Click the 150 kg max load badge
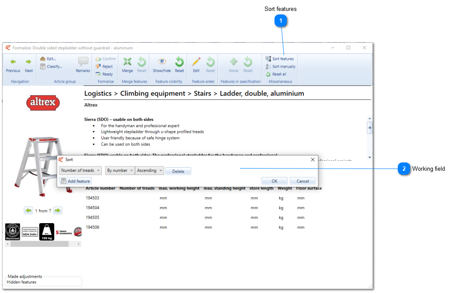This screenshot has width=452, height=293. pyautogui.click(x=47, y=232)
